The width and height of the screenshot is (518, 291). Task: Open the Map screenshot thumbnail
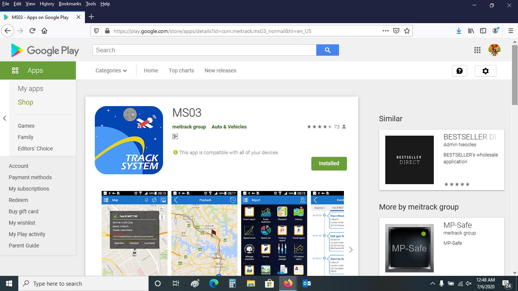click(135, 233)
